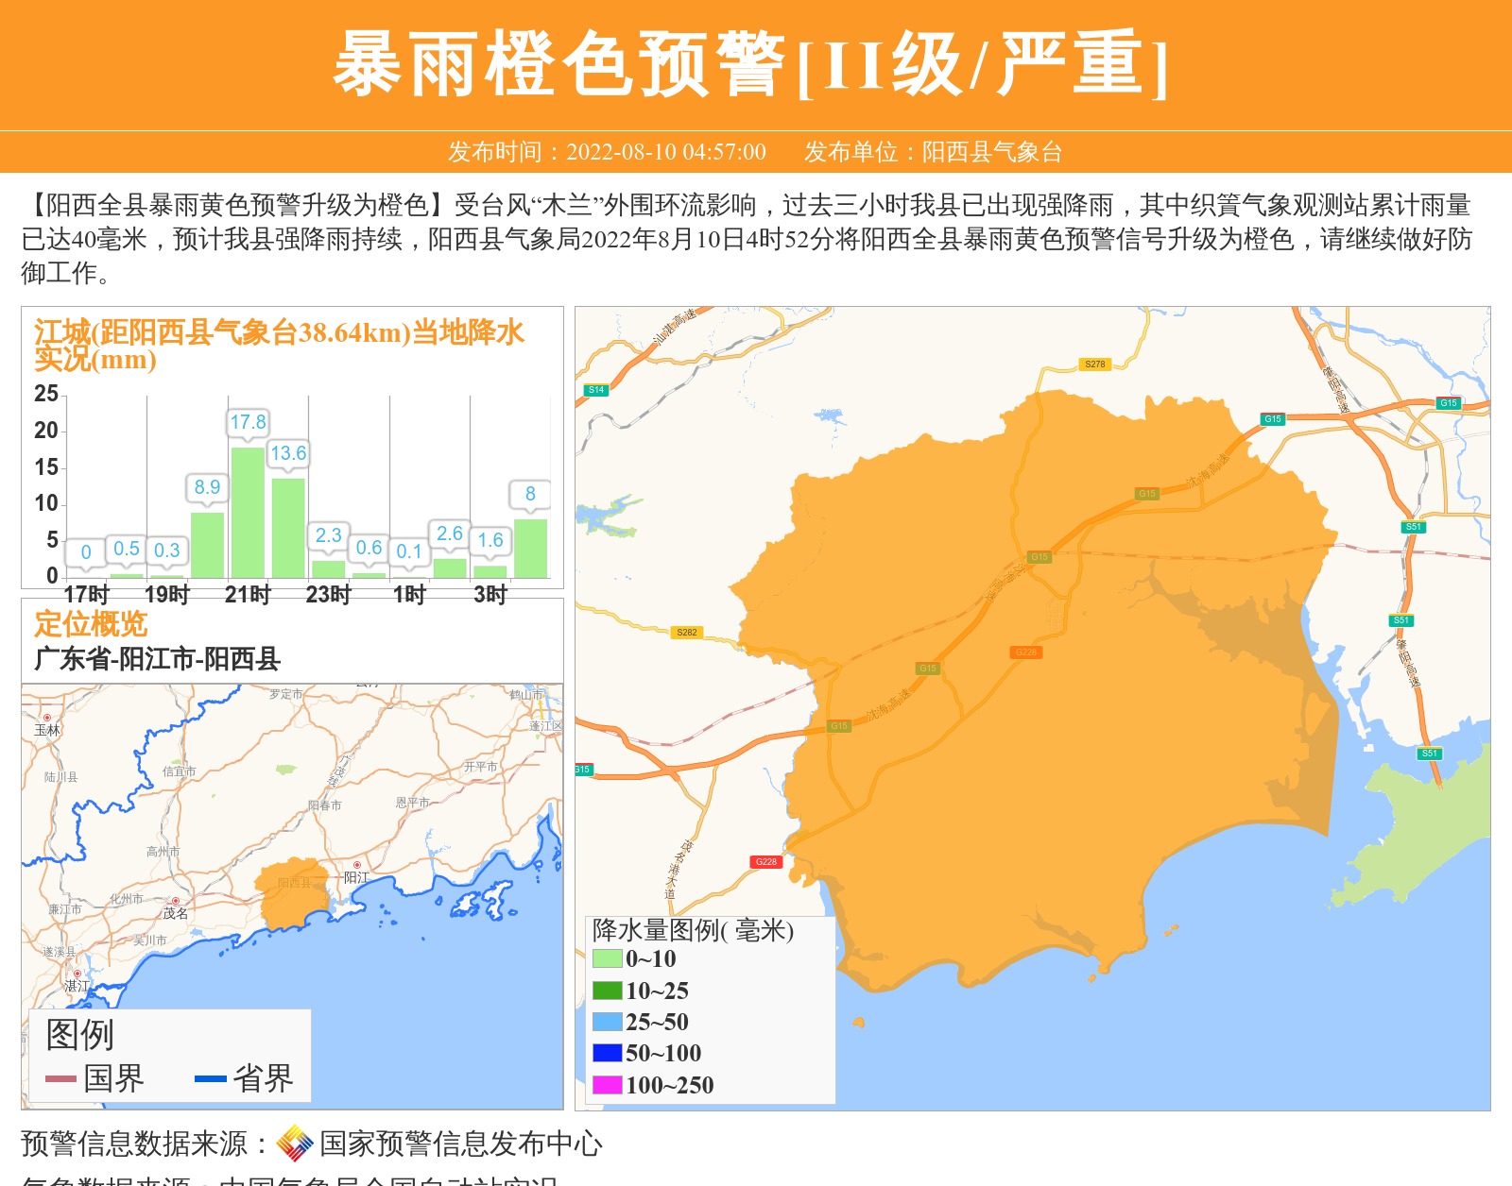
Task: Click the 茂名 city marker on overview map
Action: pyautogui.click(x=176, y=901)
